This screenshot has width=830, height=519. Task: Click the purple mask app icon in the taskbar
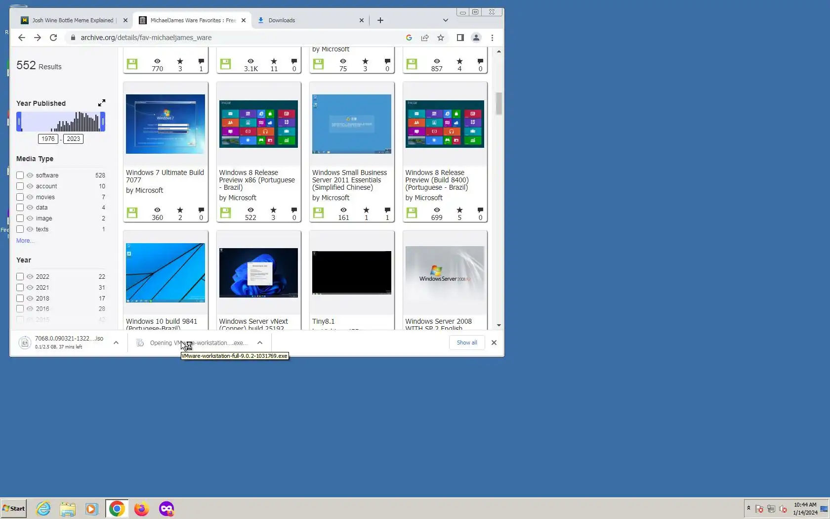pyautogui.click(x=166, y=509)
